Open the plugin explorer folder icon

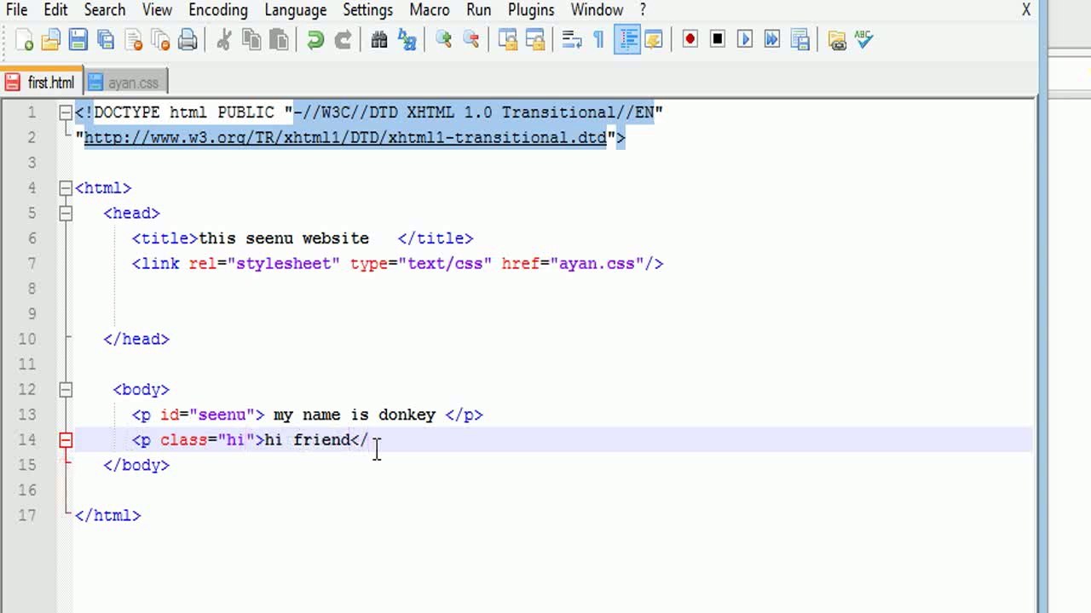pyautogui.click(x=837, y=40)
